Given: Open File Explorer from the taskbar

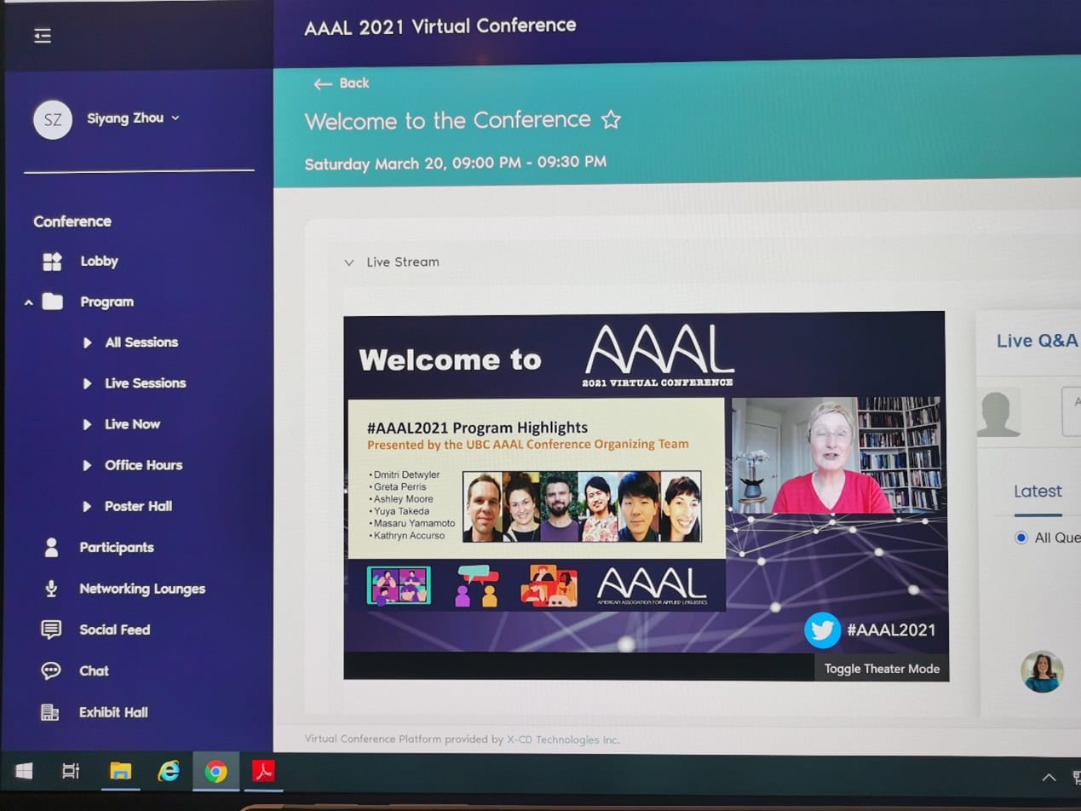Looking at the screenshot, I should pos(120,772).
